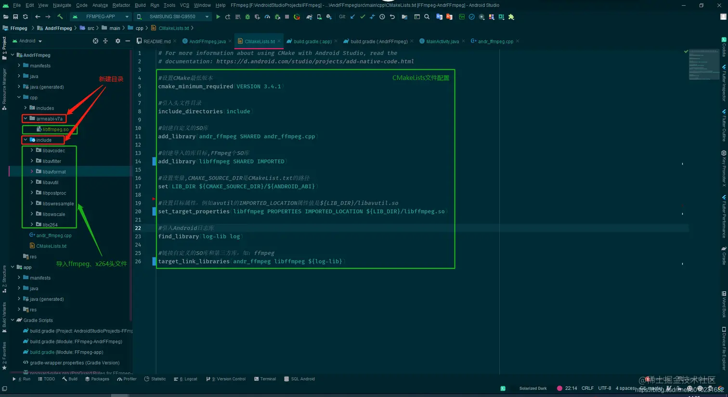This screenshot has height=397, width=728.
Task: Collapse the cpp folder
Action: 19,97
